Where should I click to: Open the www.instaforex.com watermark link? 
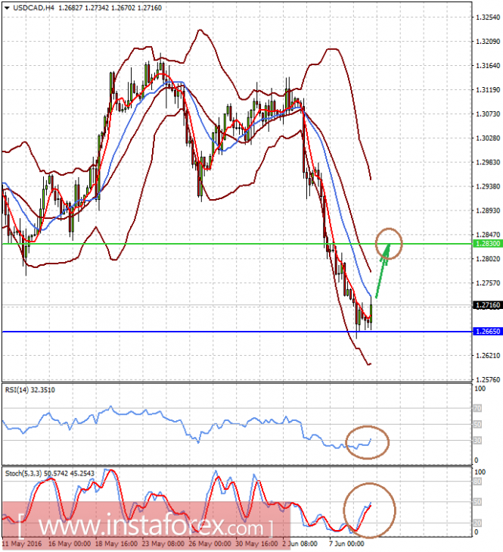pyautogui.click(x=146, y=525)
